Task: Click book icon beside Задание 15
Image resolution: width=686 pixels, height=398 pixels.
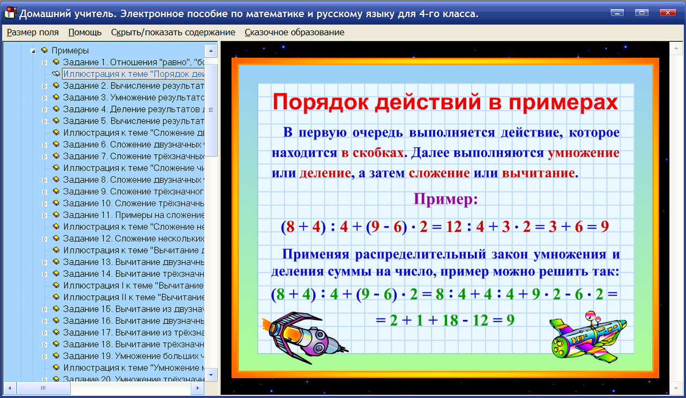Action: point(56,309)
